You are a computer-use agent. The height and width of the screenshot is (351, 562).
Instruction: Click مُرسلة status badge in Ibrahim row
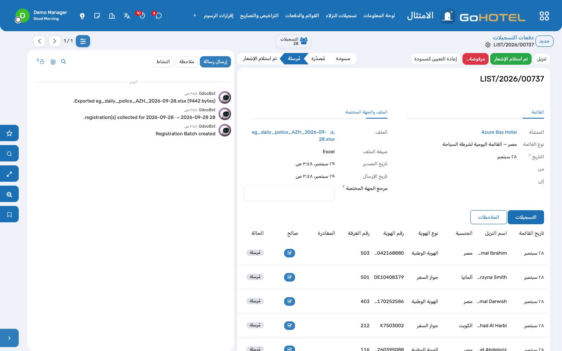coord(255,253)
